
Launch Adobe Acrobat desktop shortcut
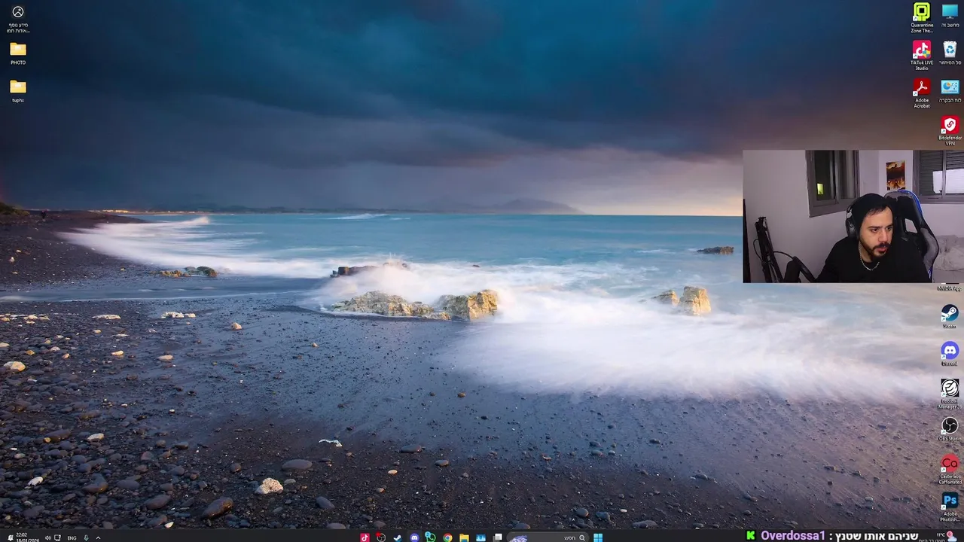(x=922, y=93)
